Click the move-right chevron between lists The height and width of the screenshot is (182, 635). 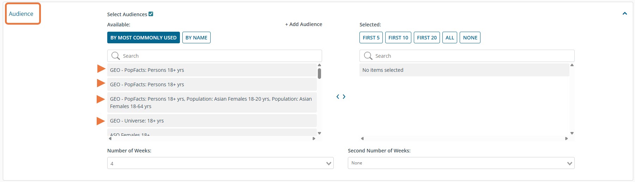click(x=344, y=96)
